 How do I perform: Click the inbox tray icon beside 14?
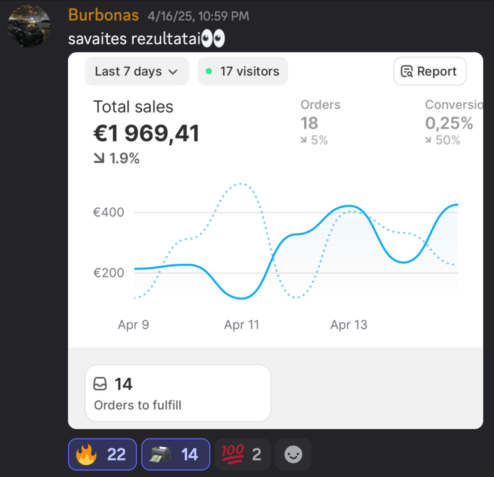100,384
